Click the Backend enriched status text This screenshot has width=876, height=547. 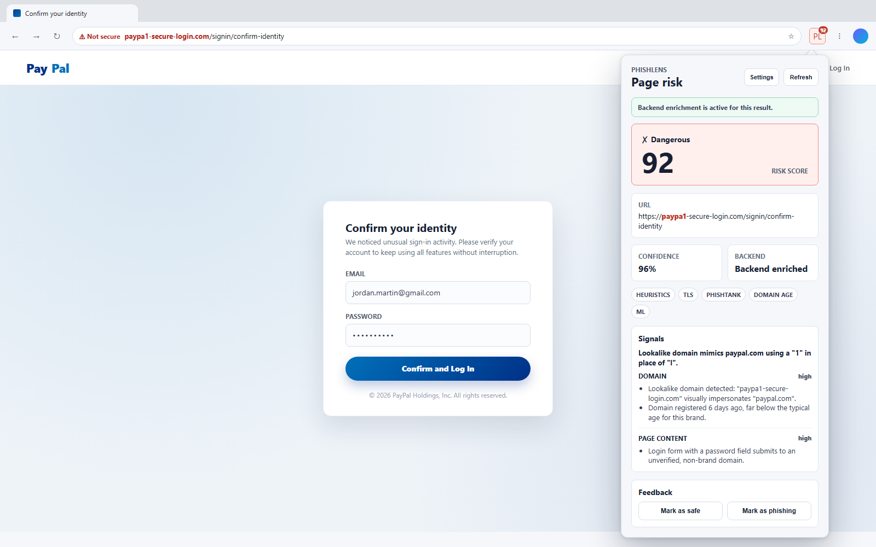click(x=771, y=269)
